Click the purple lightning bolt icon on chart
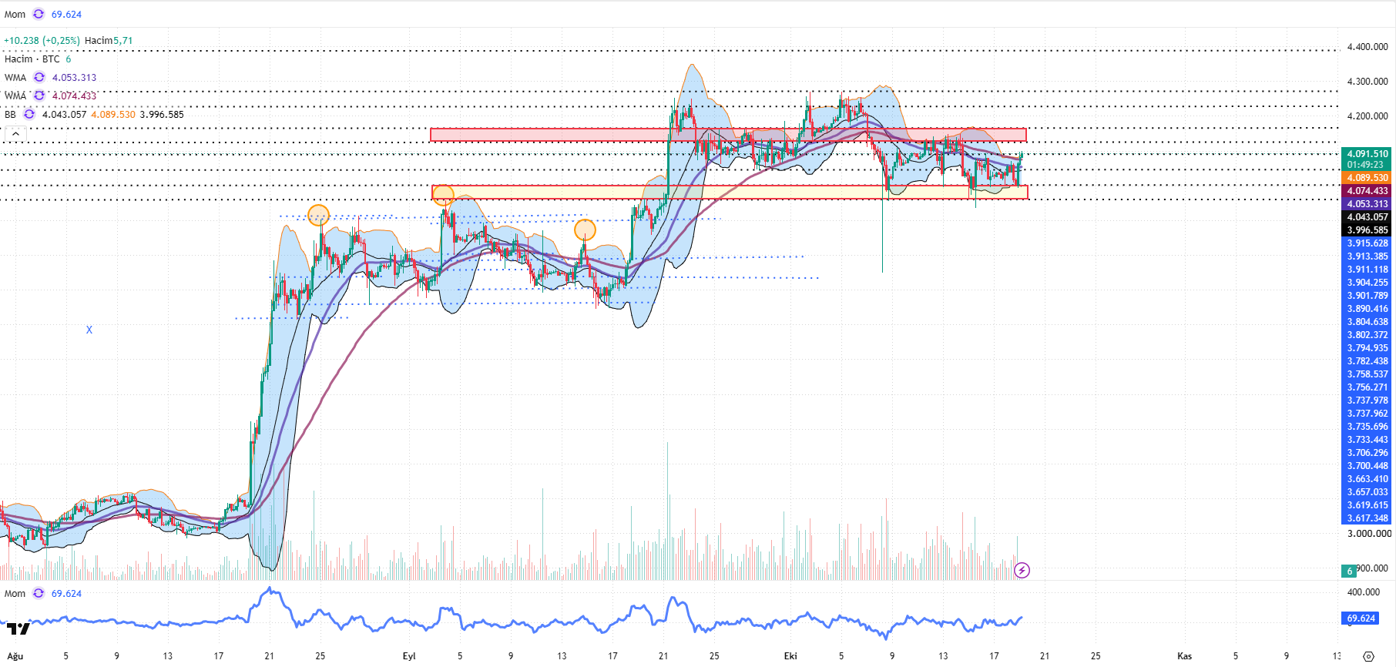1396x667 pixels. (1022, 570)
